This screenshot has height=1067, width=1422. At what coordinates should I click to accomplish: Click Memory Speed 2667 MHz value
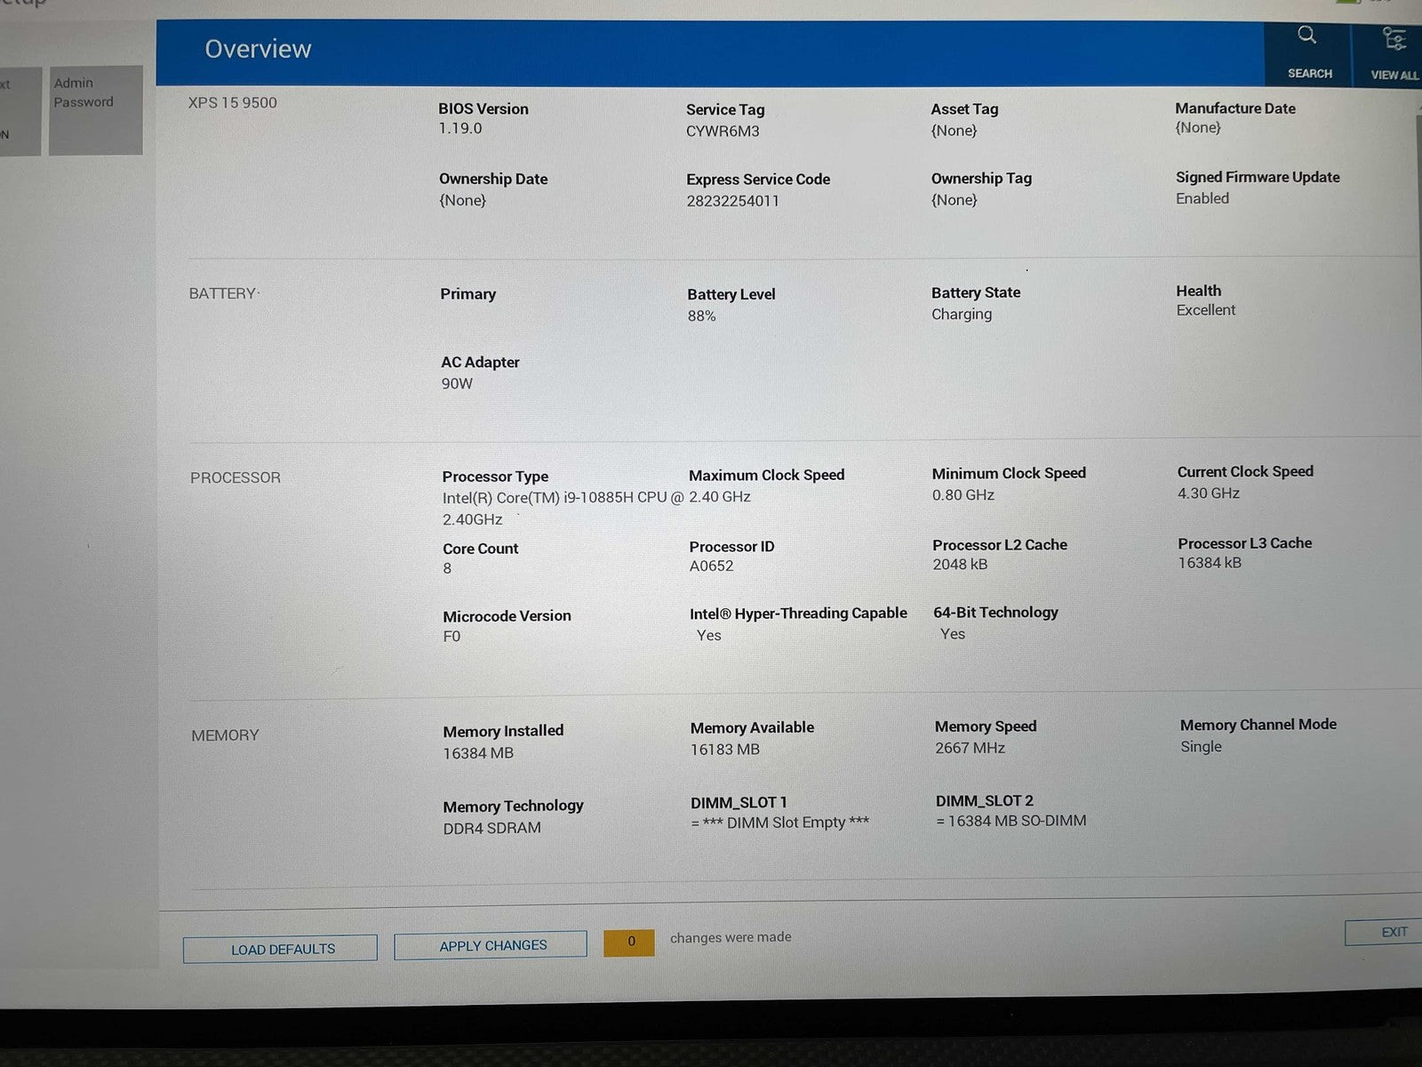970,748
